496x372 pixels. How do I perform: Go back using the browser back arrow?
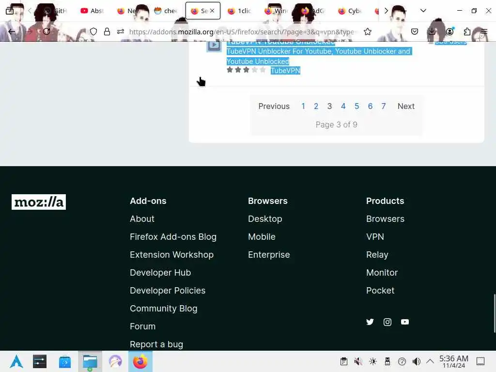[x=12, y=31]
